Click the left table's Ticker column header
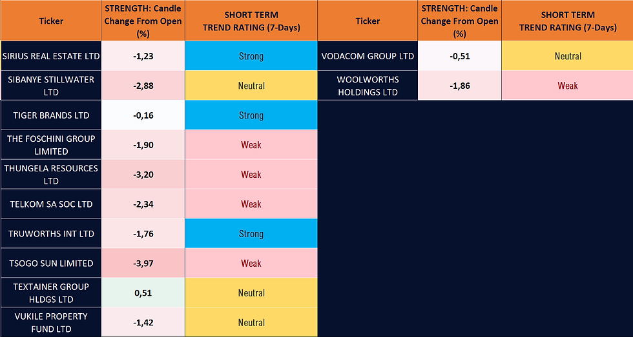Image resolution: width=633 pixels, height=337 pixels. (51, 21)
